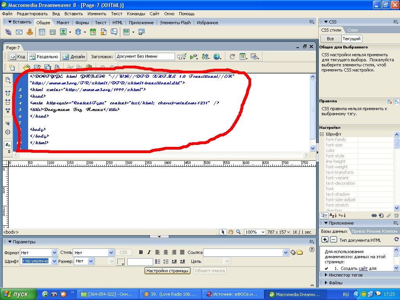Switch to Дизайн (Design) view
Image resolution: width=400 pixels, height=300 pixels.
[x=74, y=57]
